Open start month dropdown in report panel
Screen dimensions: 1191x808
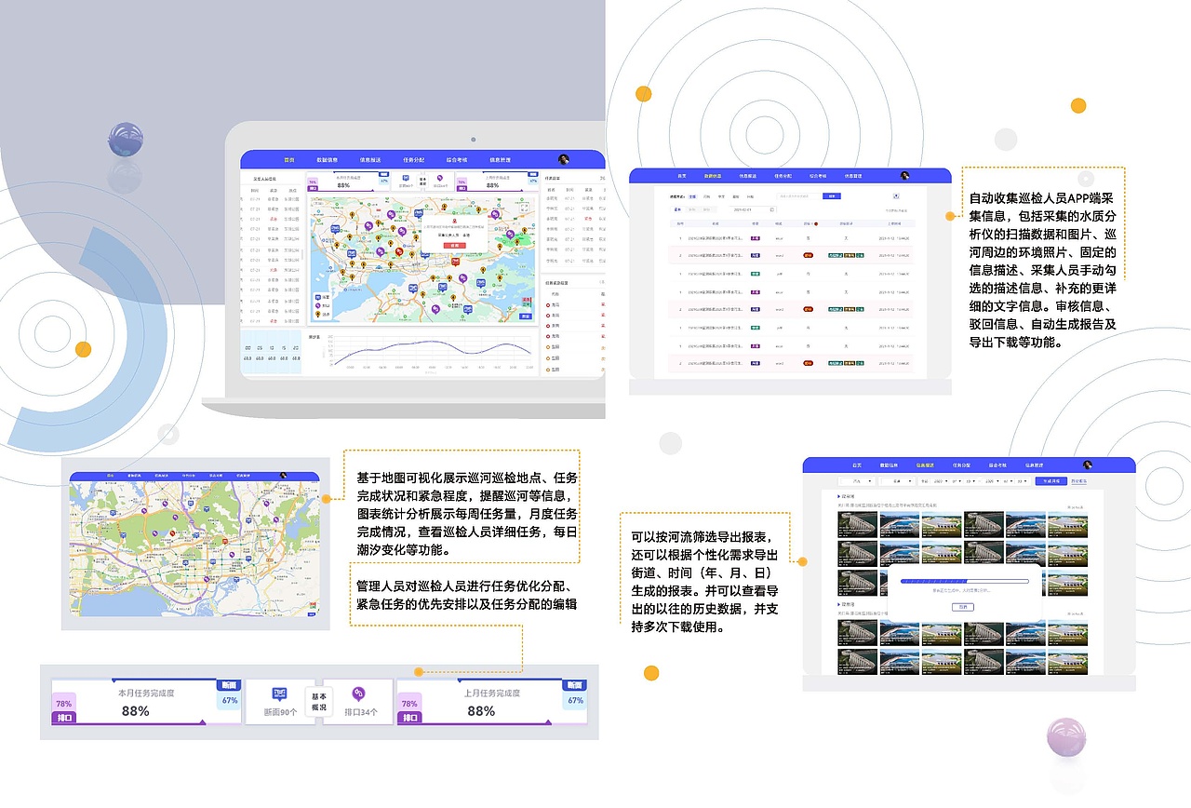[x=957, y=481]
